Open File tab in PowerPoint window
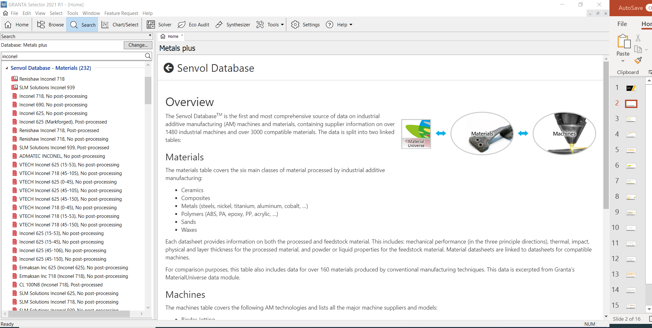Screen dimensions: 652x328 [622, 24]
